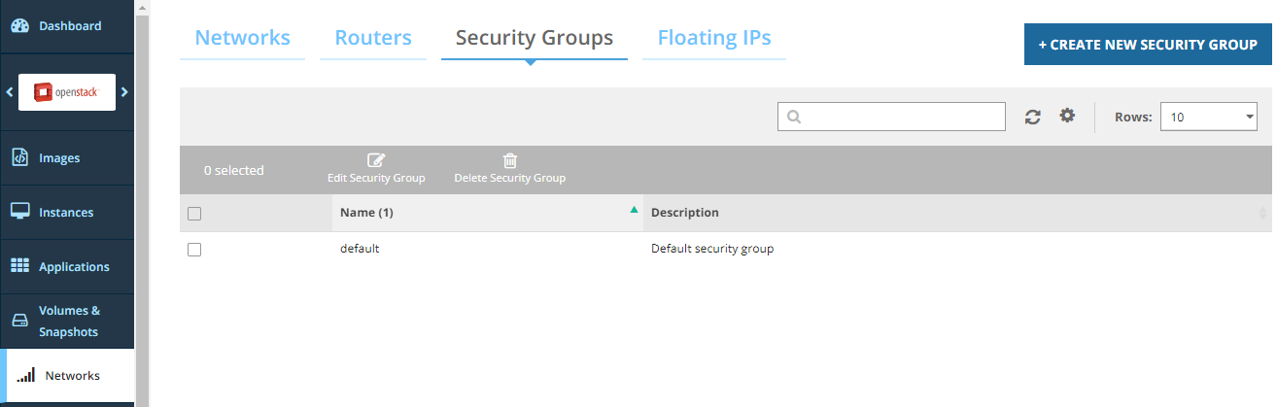Viewport: 1277px width, 407px height.
Task: Click Volumes & Snapshots drive icon
Action: (x=19, y=321)
